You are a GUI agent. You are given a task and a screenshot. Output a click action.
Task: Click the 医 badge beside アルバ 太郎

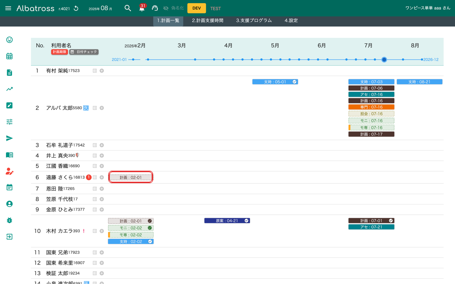[x=86, y=108]
